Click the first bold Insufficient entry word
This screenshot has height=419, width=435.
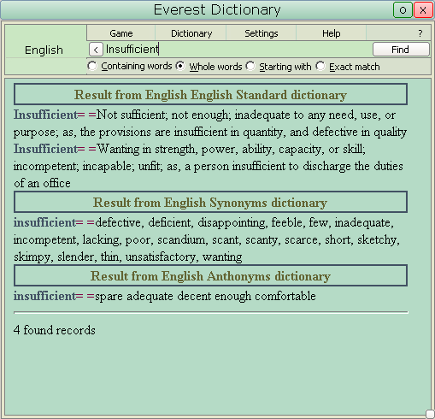click(45, 115)
